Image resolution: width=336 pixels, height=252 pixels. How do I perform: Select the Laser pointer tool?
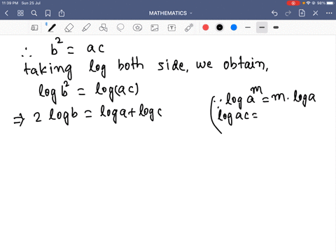189,28
